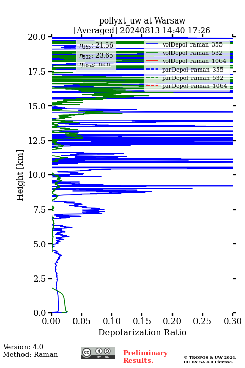The image size is (245, 368).
Task: Click the dashed blue parDepol_raman_355 legend marker
Action: (152, 70)
